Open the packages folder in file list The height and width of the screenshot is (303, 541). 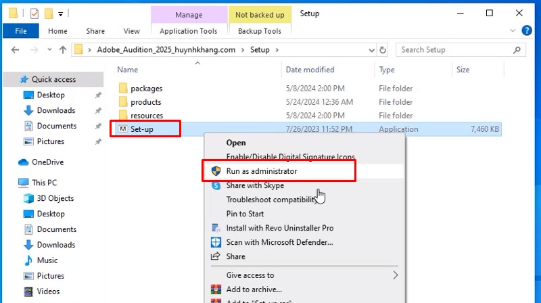tap(146, 89)
